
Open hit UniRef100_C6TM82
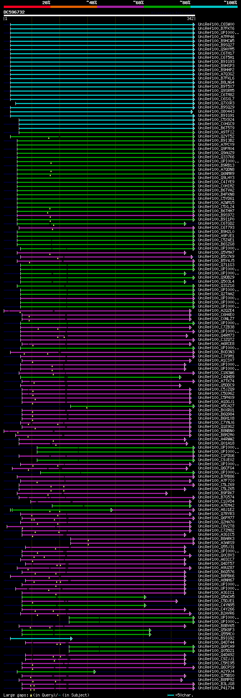tap(216, 95)
